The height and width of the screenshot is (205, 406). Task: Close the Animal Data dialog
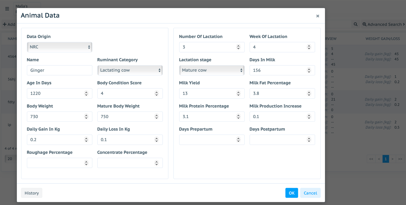click(x=318, y=16)
